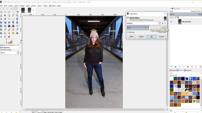This screenshot has width=202, height=113.
Task: Toggle lock position and size on the layer
Action: (176, 17)
